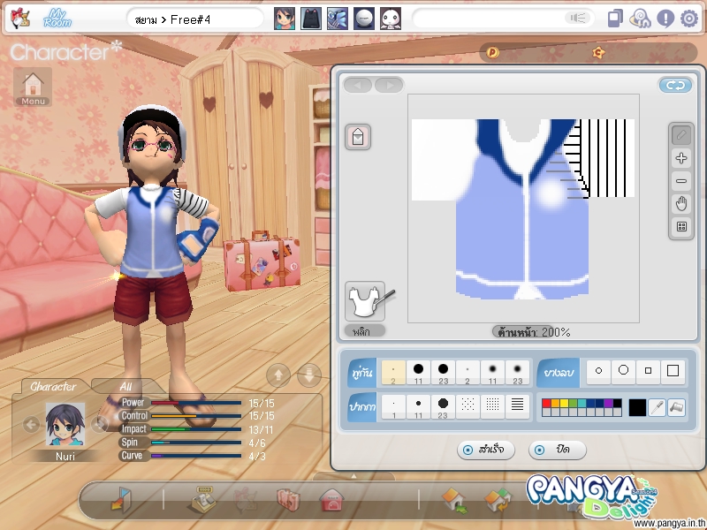Select the sparse dot pattern pen
Image resolution: width=707 pixels, height=530 pixels.
468,406
